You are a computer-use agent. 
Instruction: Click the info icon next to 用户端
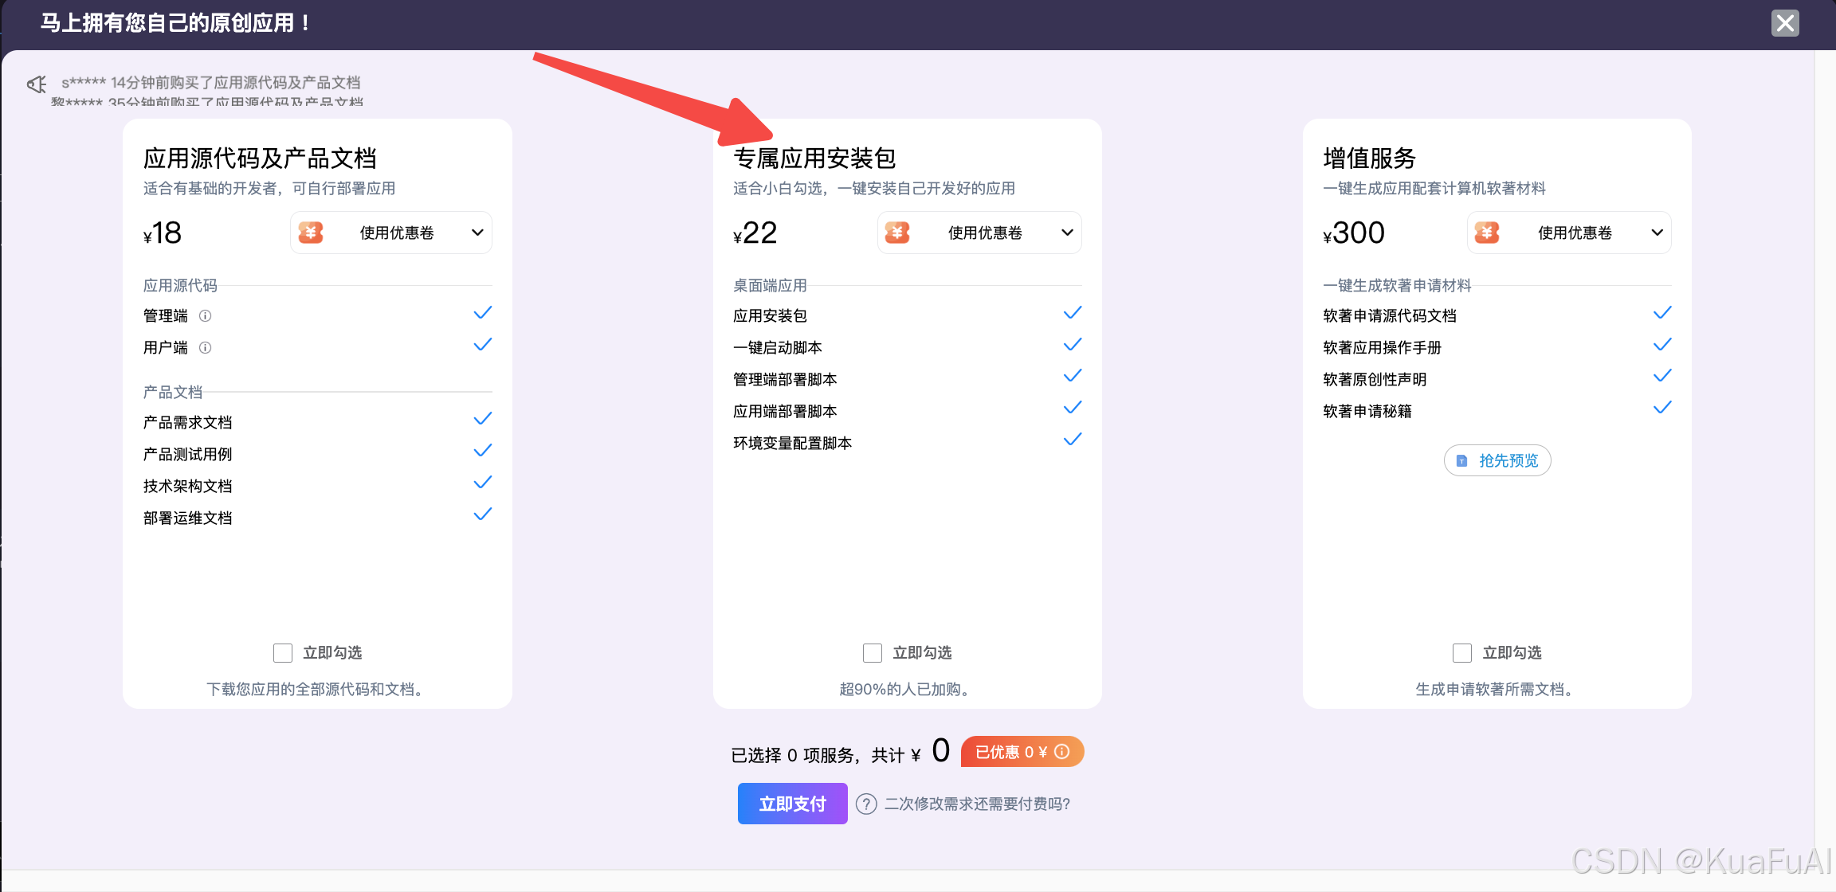[x=205, y=348]
